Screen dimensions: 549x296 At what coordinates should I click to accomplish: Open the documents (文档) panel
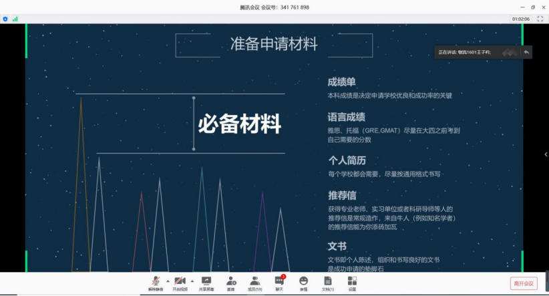[327, 283]
